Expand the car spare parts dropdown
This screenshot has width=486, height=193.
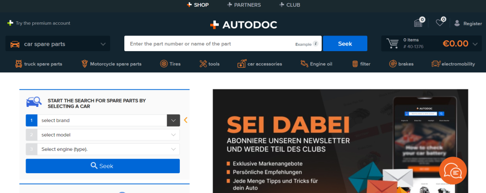[57, 44]
